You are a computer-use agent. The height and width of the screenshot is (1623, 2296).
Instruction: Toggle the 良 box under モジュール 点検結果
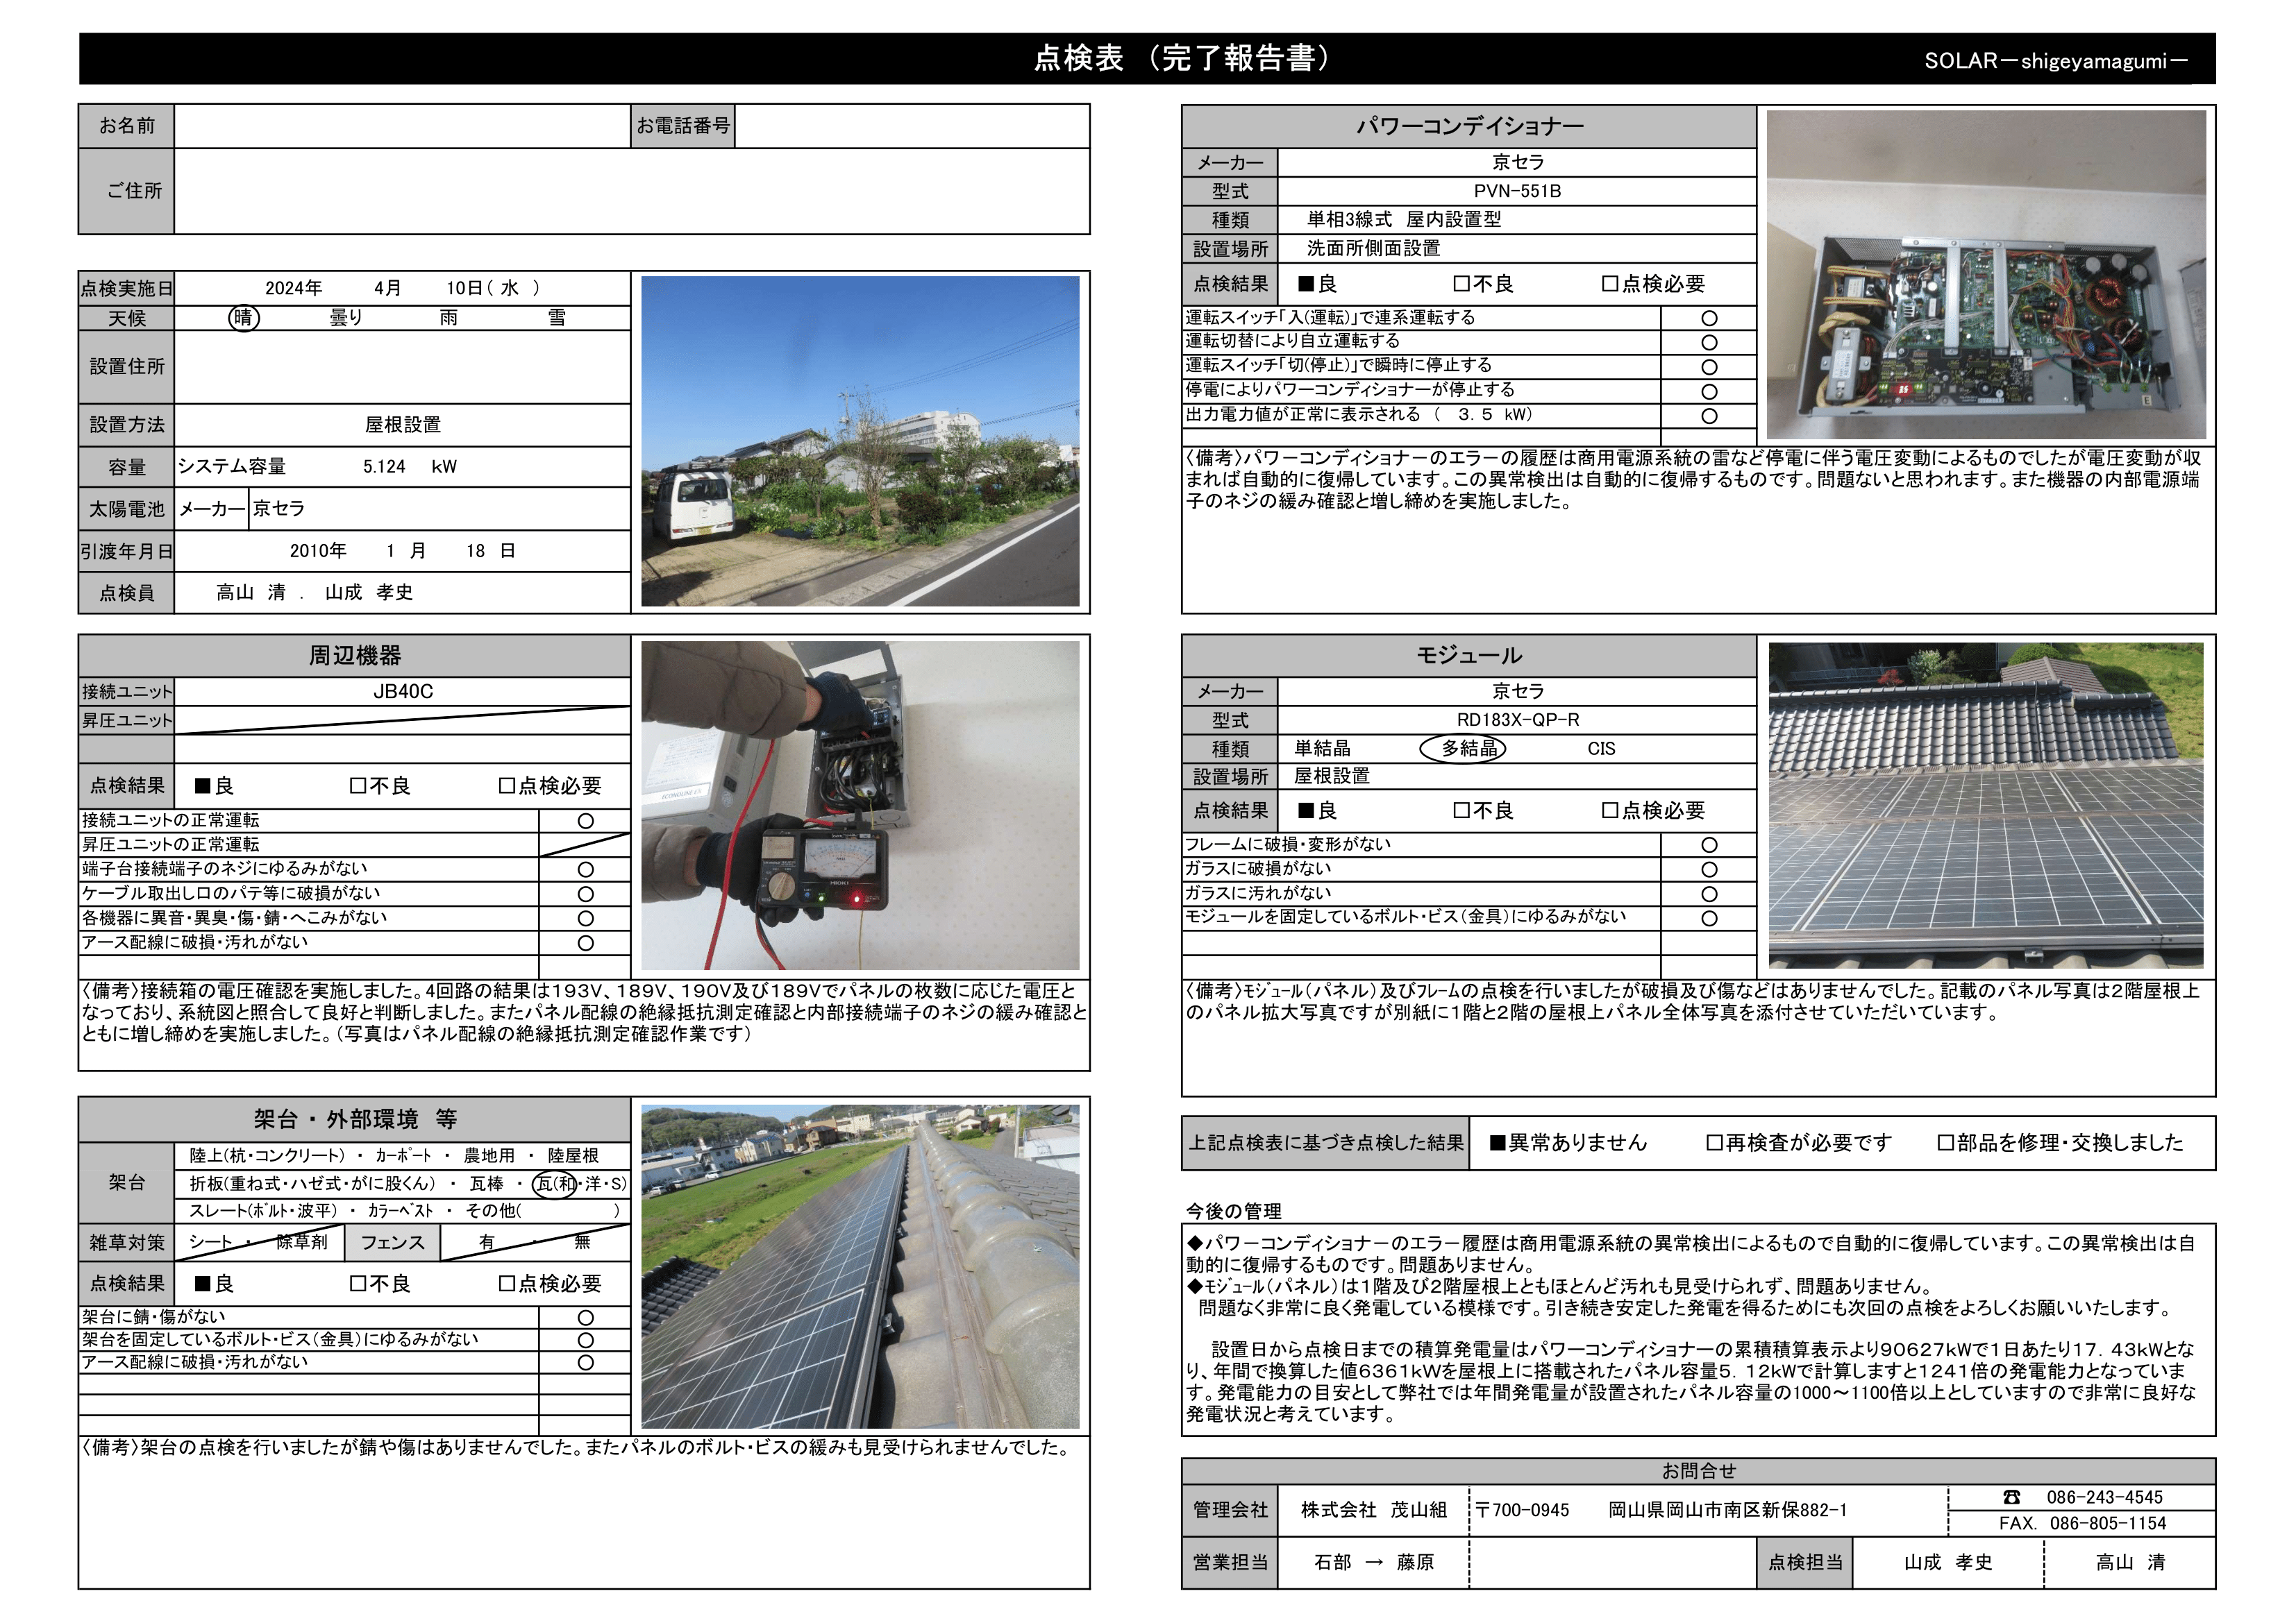[1306, 810]
